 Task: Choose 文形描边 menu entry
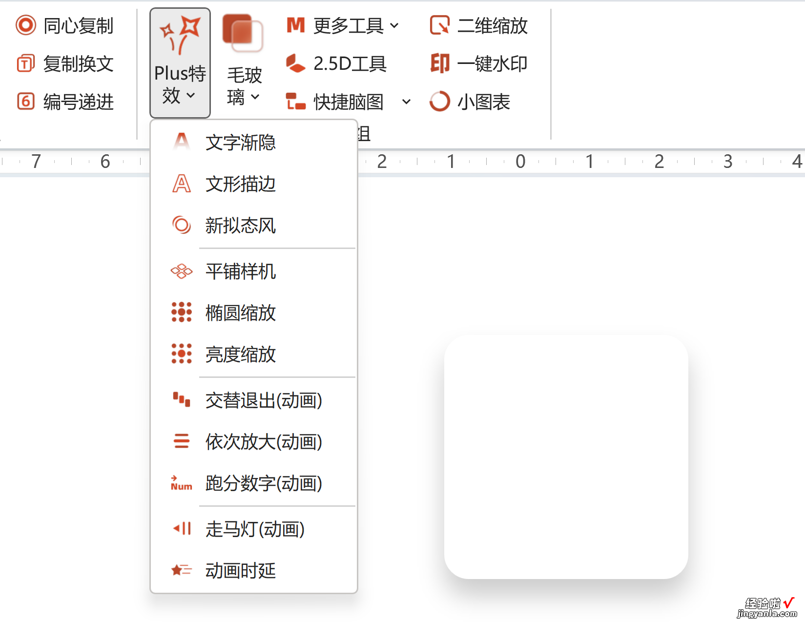[x=254, y=184]
